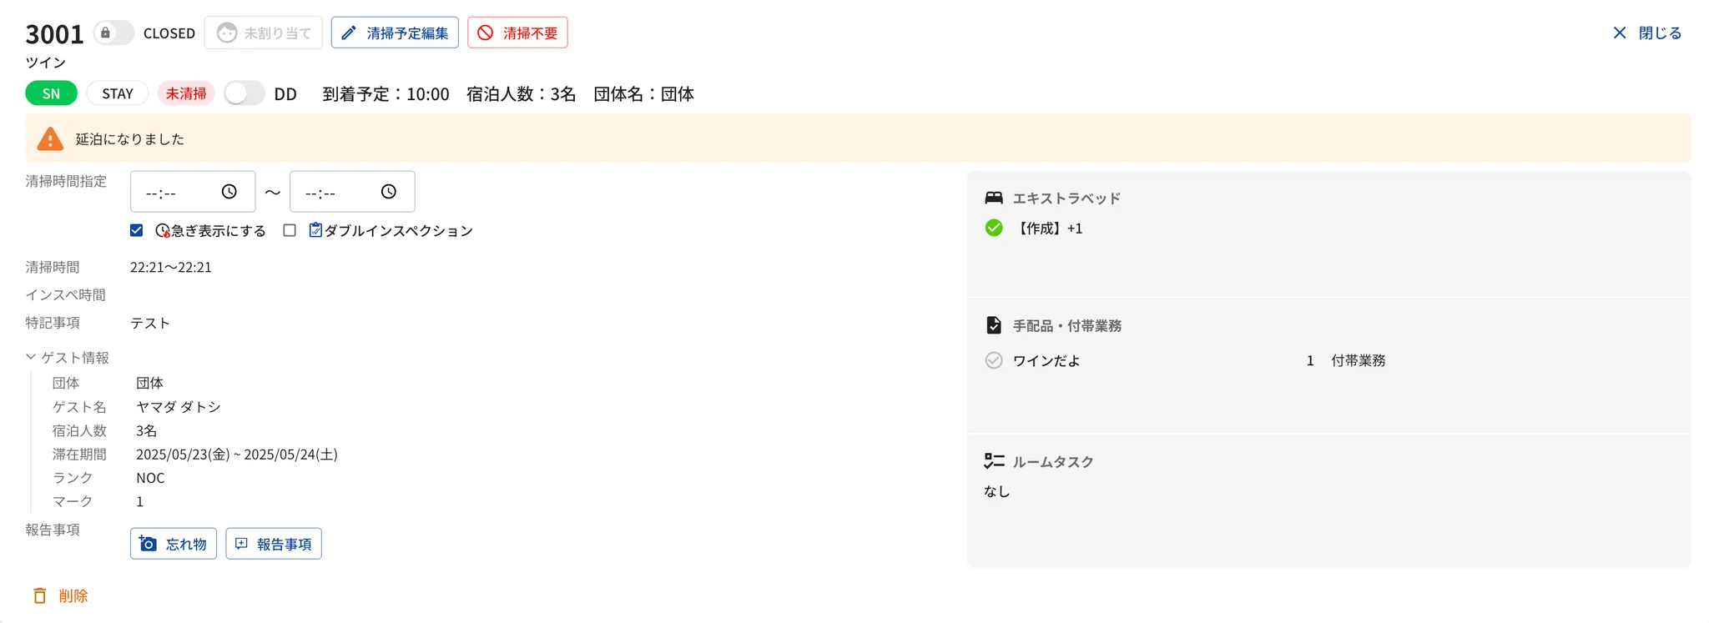Enable the ダブルインスペクション checkbox

click(290, 230)
